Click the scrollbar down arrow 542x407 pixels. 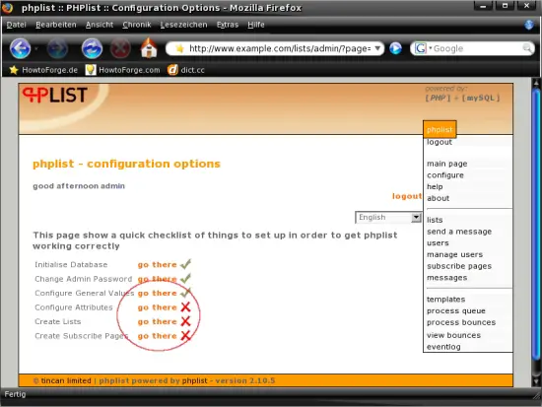tap(536, 381)
